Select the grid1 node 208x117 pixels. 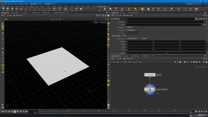pos(150,75)
